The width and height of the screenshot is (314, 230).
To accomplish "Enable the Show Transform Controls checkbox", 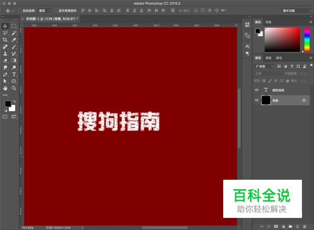I will [56, 11].
